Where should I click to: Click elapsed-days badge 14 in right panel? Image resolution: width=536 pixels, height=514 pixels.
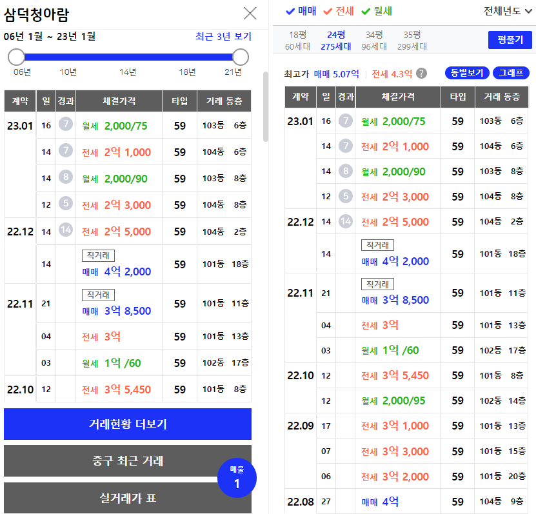tap(346, 221)
